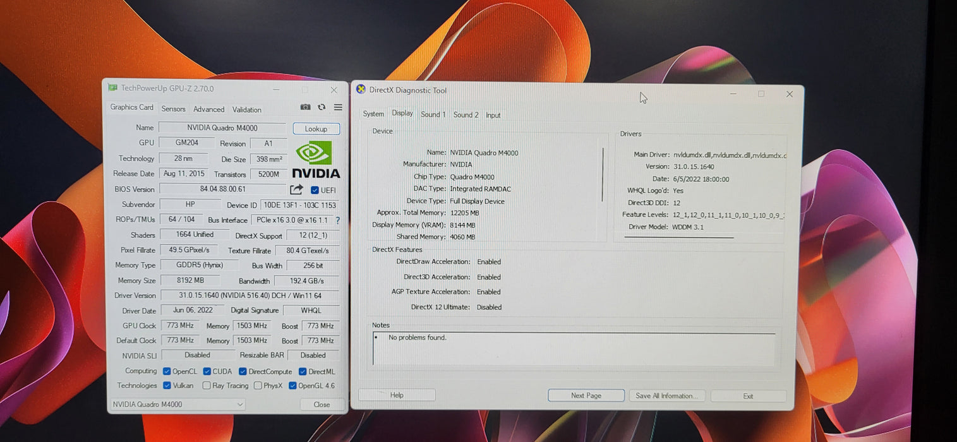
Task: Click the Subvendor HP field
Action: (x=190, y=204)
